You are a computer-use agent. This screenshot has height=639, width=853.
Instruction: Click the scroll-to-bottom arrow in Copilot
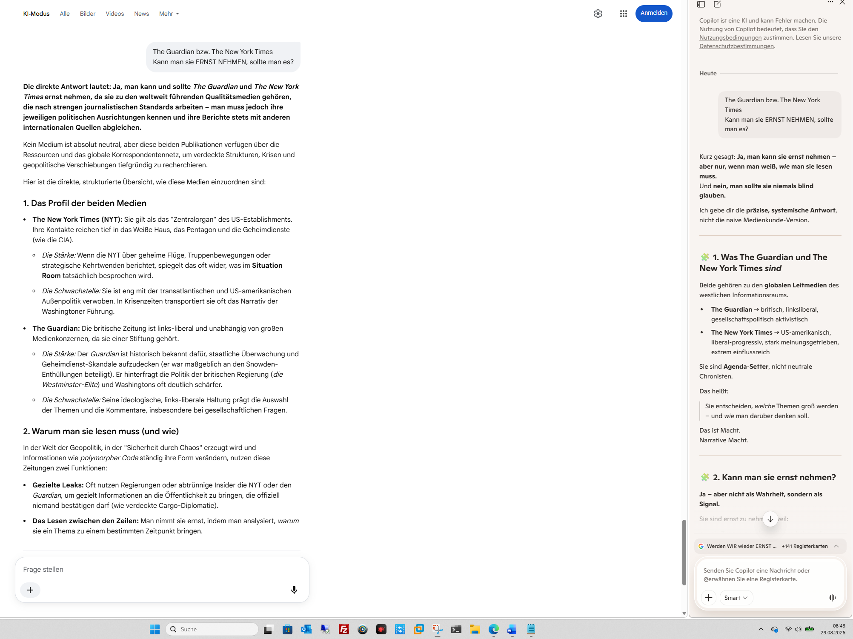point(770,519)
